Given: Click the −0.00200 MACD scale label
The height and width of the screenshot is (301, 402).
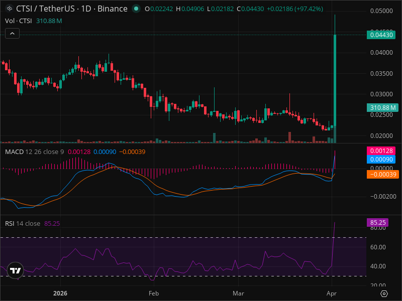Looking at the screenshot, I should [383, 197].
